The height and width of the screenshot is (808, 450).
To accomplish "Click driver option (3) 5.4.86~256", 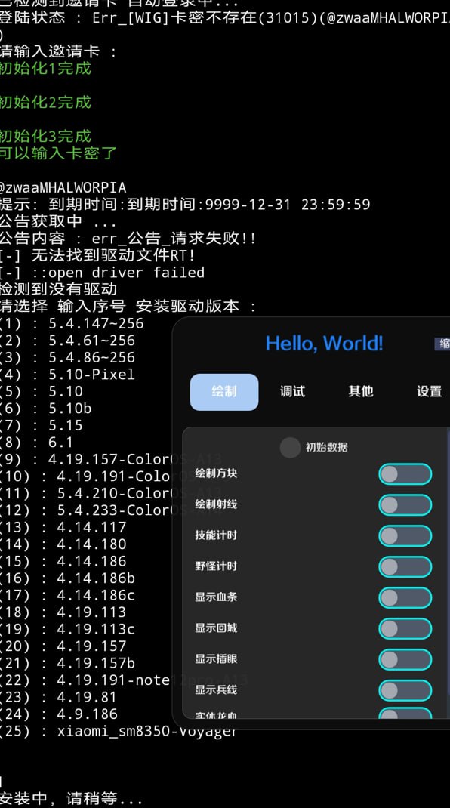I will [x=67, y=357].
